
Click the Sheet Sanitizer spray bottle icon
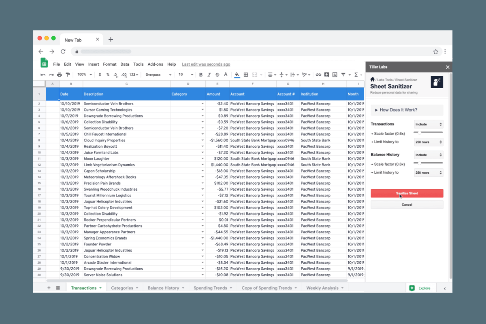click(x=437, y=82)
